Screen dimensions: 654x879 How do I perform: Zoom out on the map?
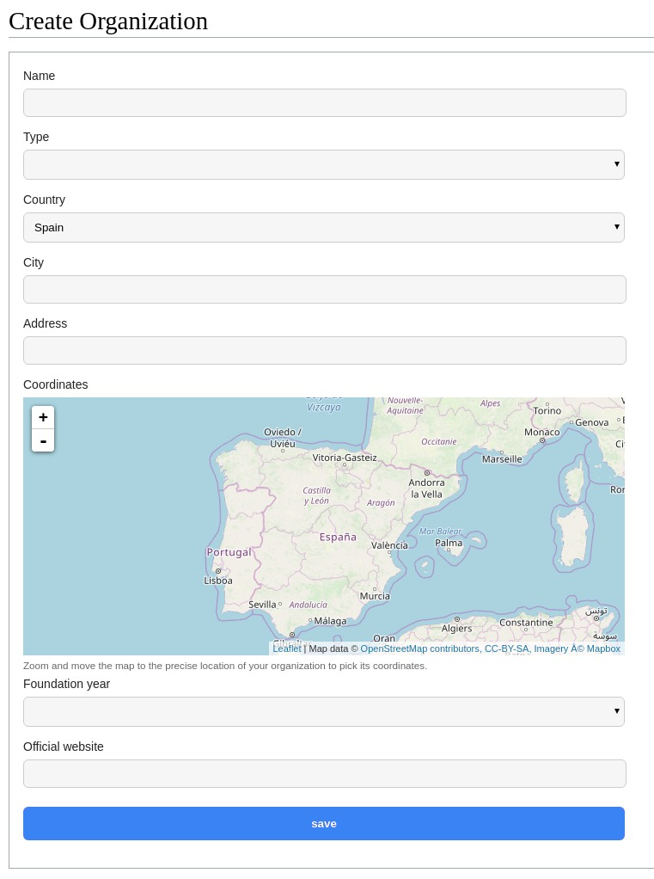(43, 440)
